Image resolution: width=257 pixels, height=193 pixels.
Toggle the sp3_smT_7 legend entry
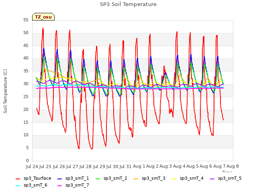click(x=73, y=185)
